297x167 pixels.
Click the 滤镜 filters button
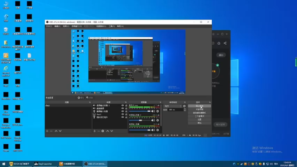click(x=89, y=98)
